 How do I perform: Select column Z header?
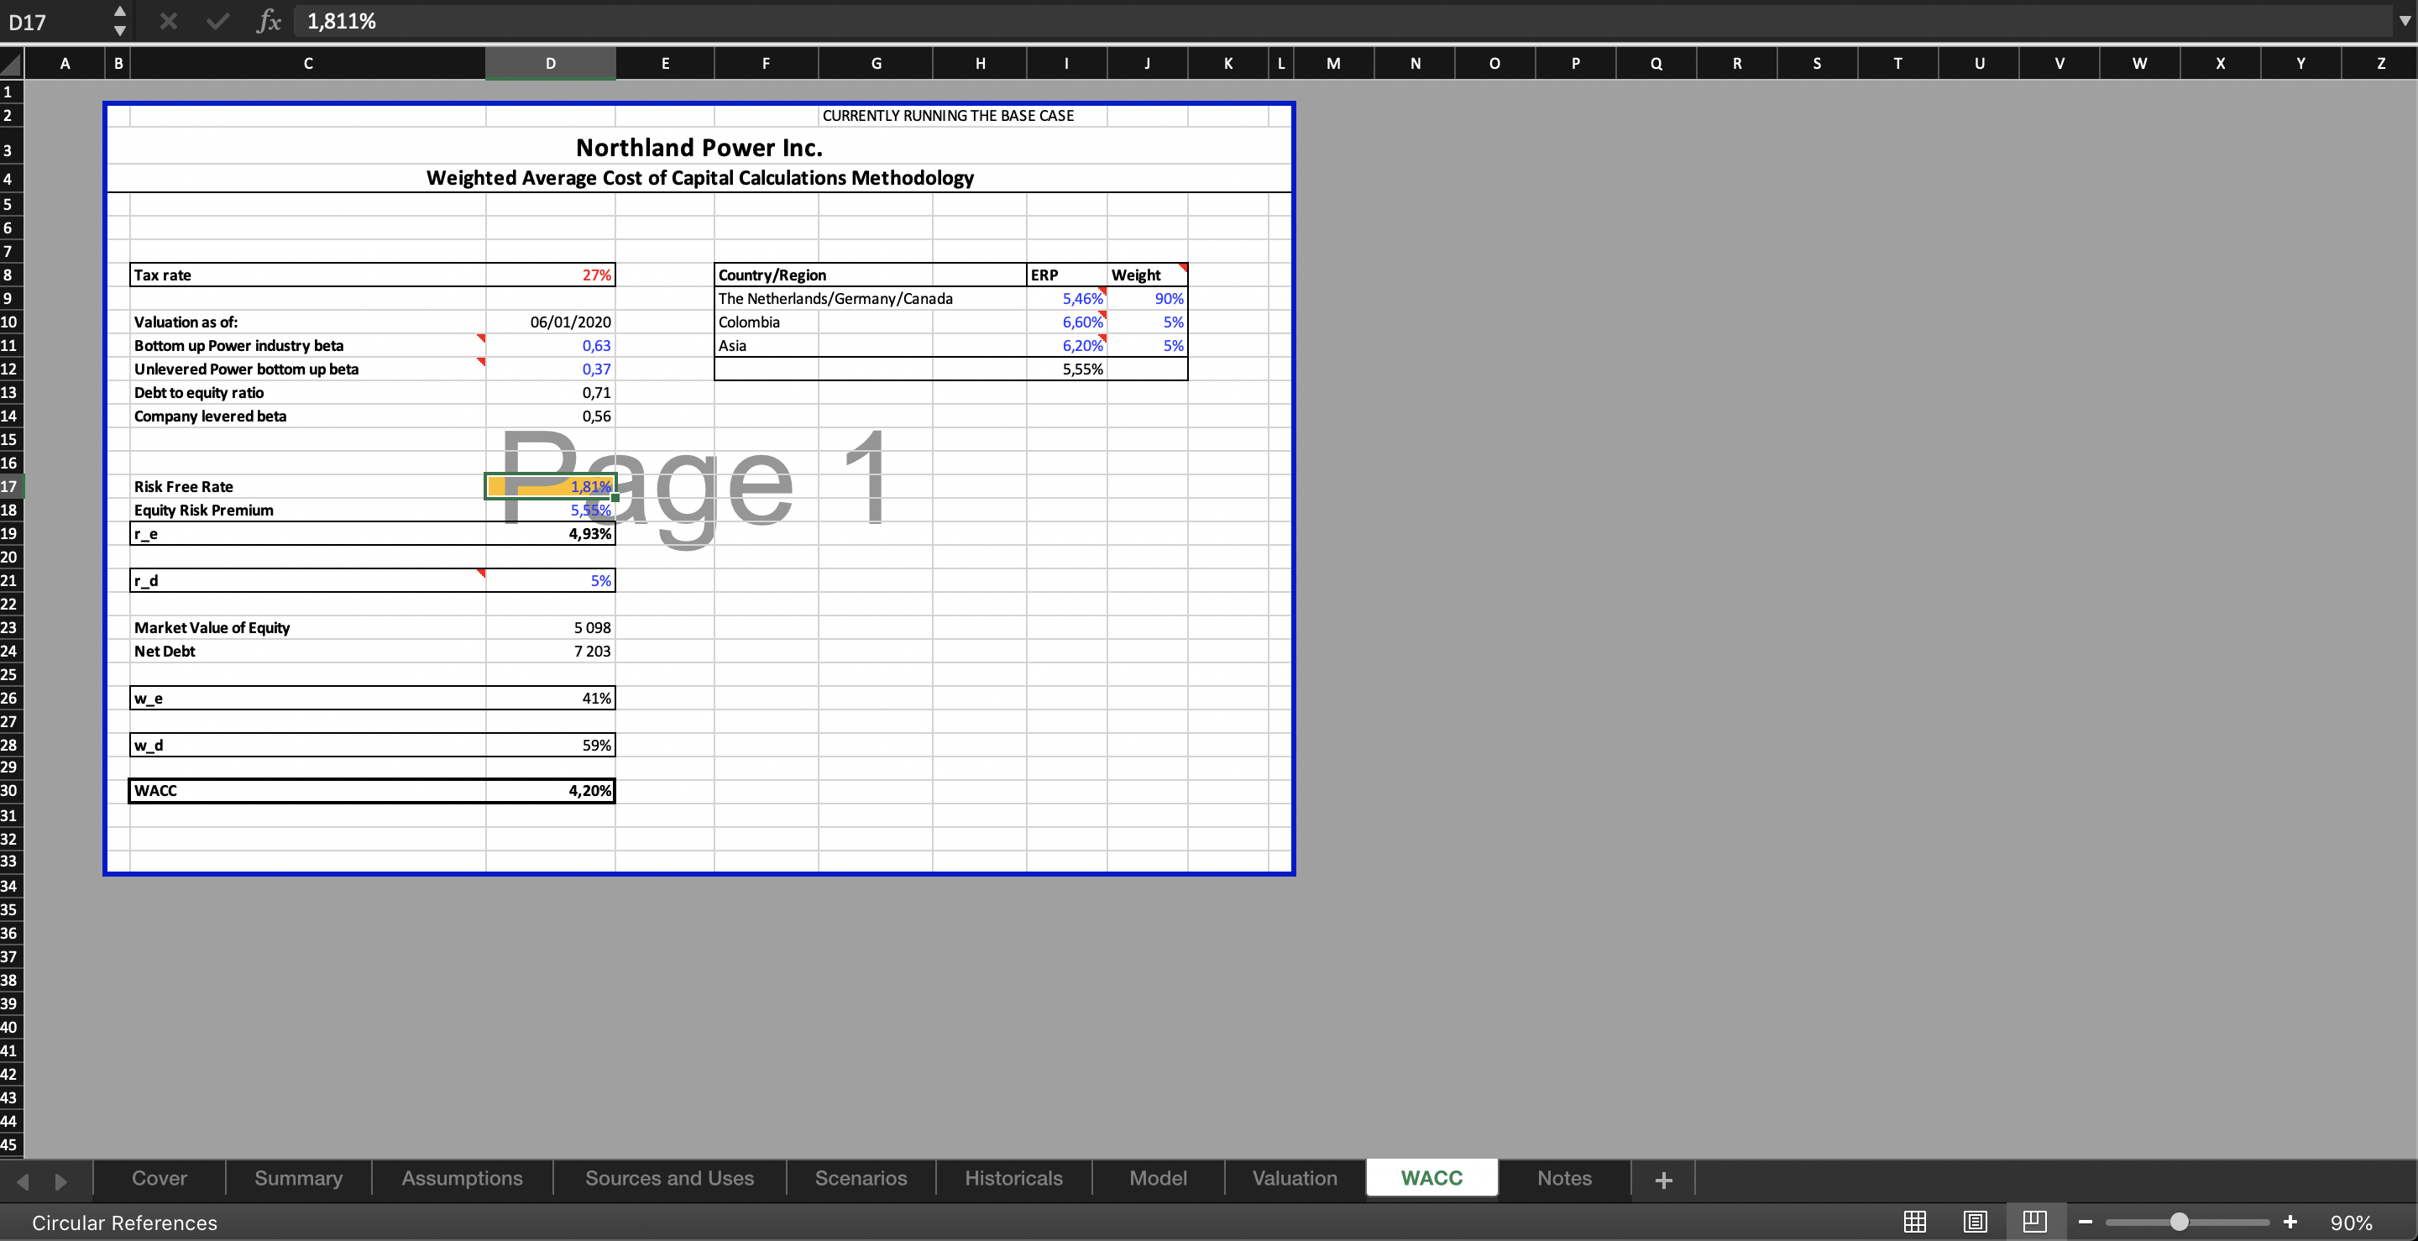point(2380,64)
